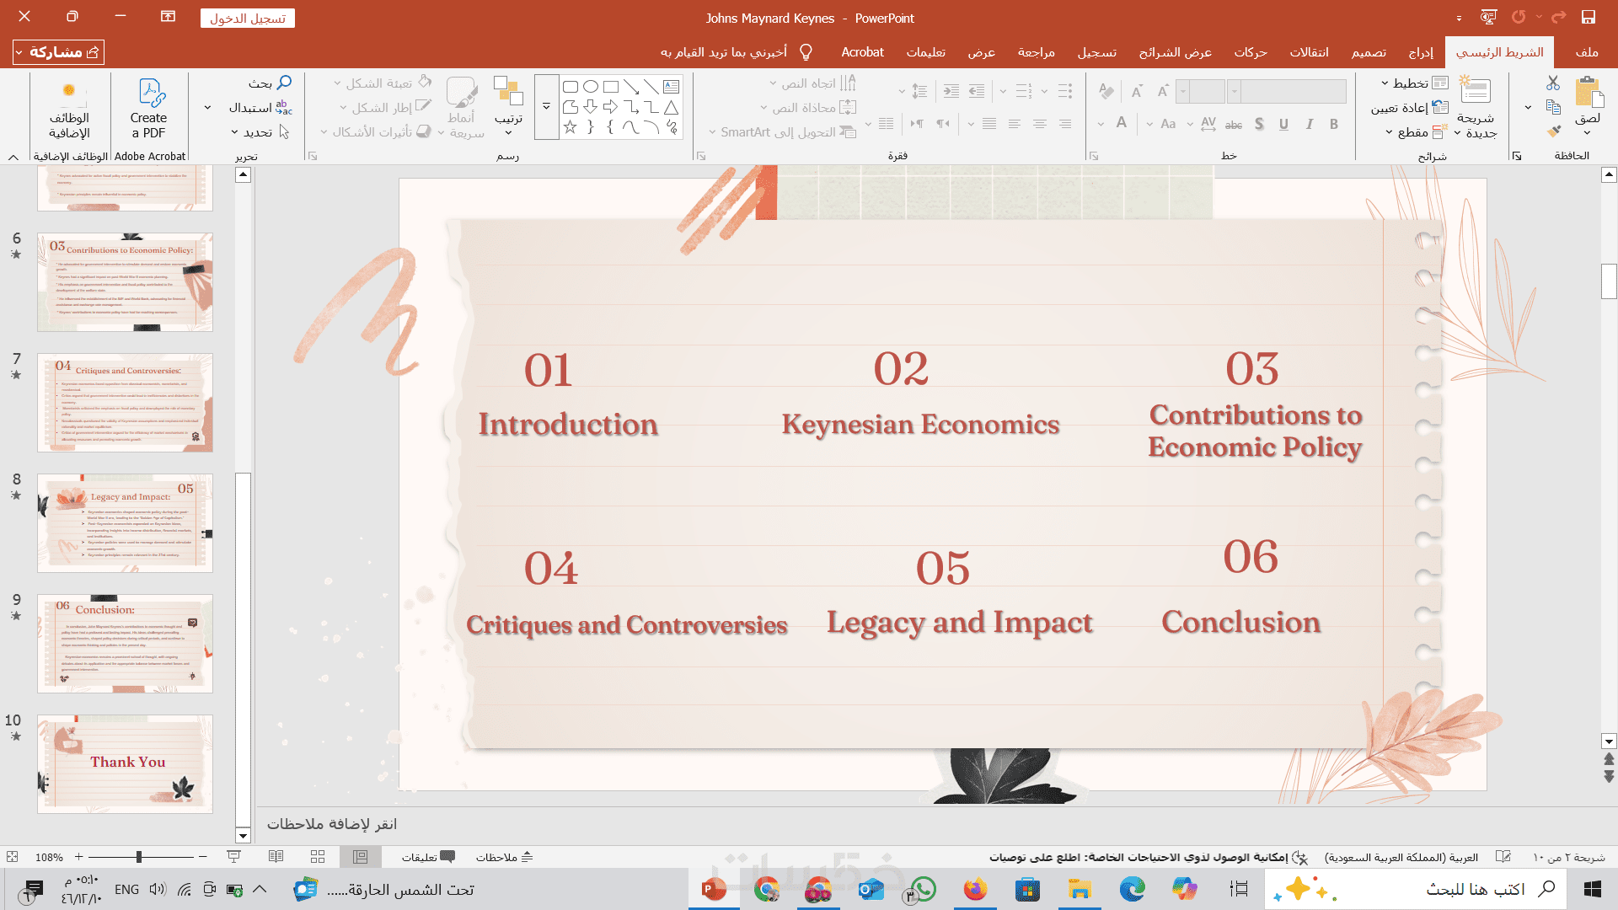The width and height of the screenshot is (1618, 910).
Task: Click the New Slide icon
Action: pyautogui.click(x=1475, y=91)
